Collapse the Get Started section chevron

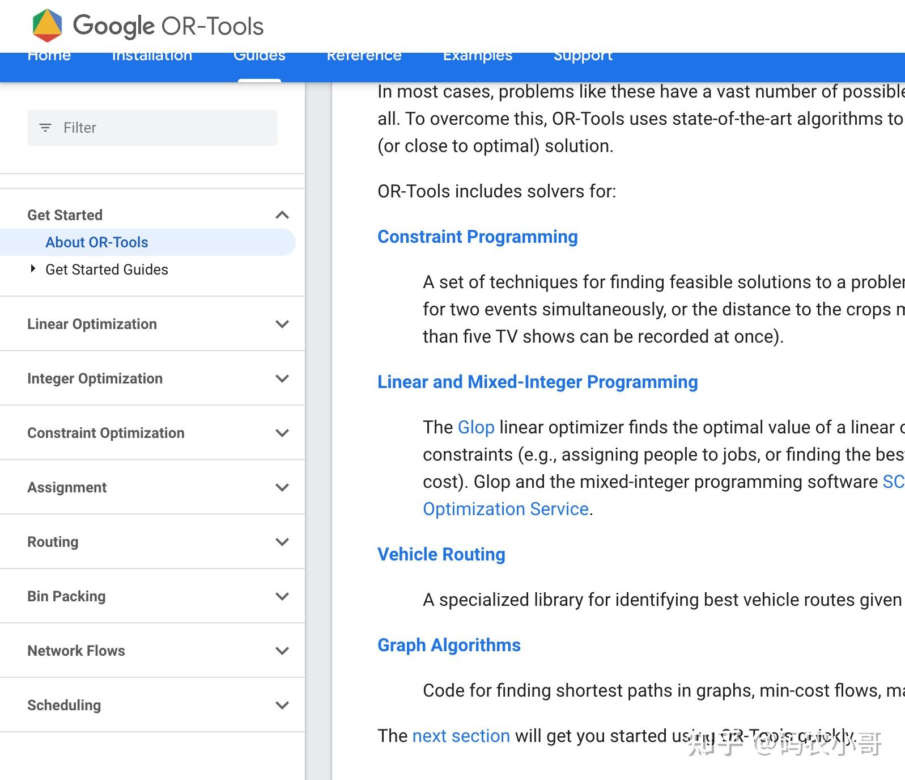(282, 215)
